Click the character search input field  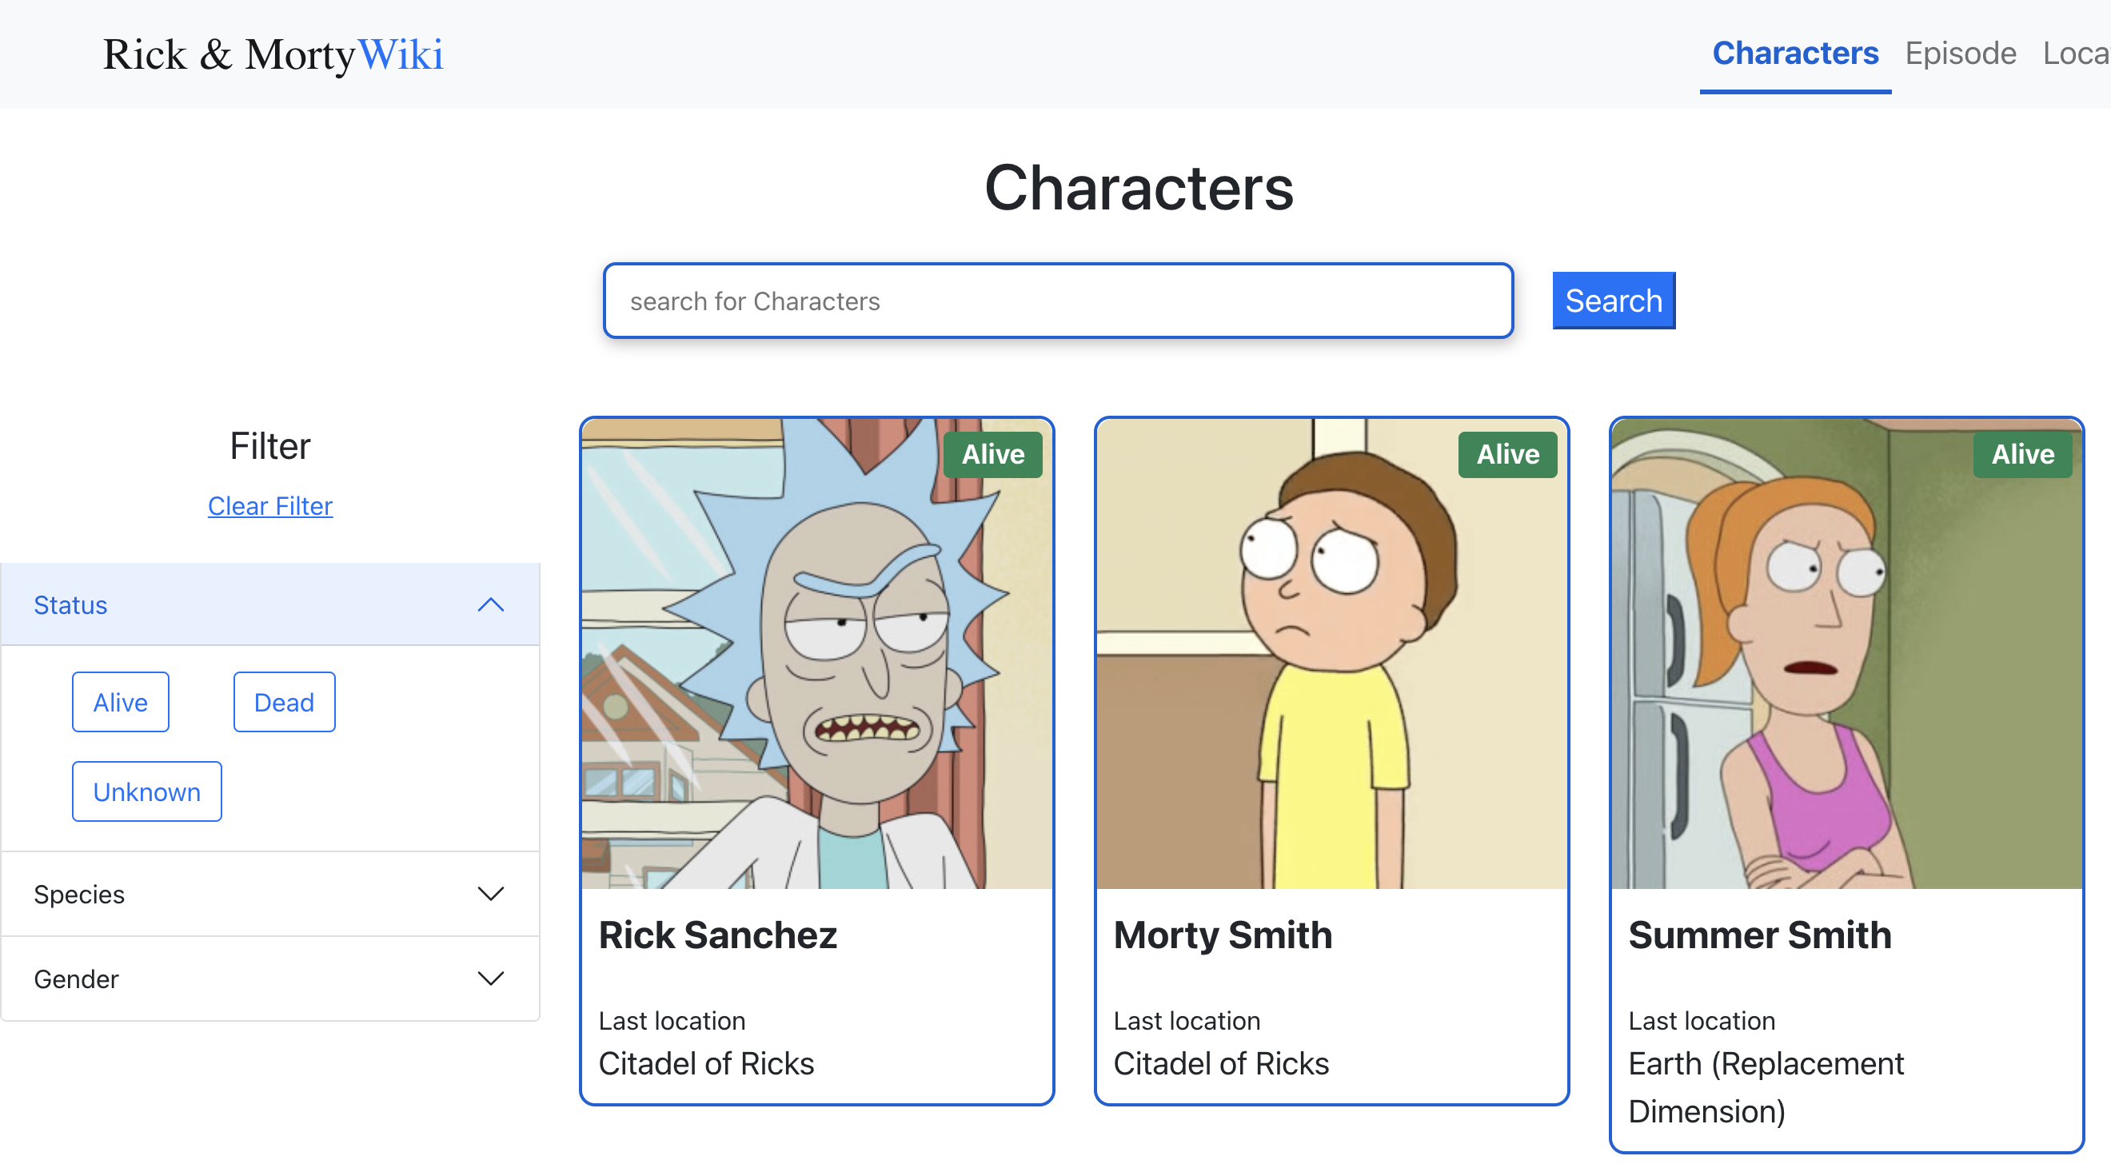click(1057, 301)
